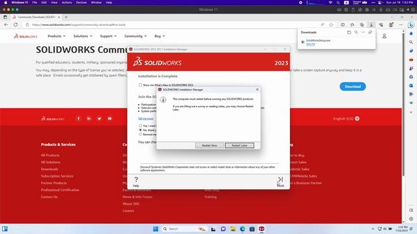Open the Bing chat sidebar icon

click(411, 25)
